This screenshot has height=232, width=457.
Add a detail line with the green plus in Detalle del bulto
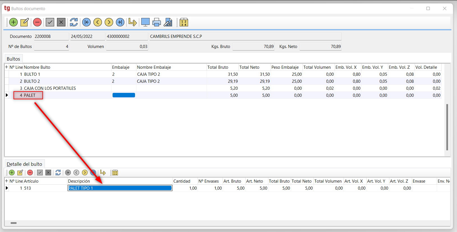coord(12,173)
